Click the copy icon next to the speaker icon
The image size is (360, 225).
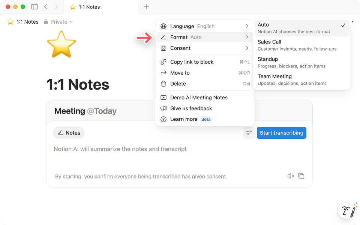[301, 176]
